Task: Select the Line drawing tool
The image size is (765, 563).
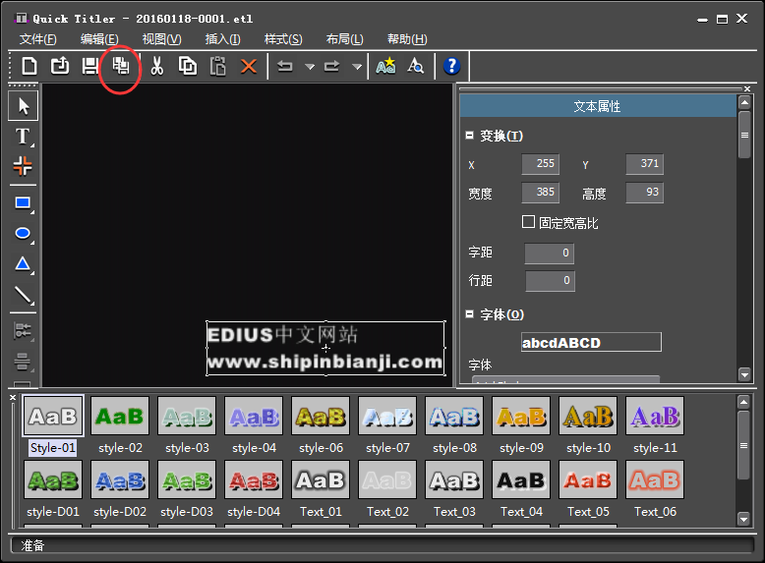Action: [x=23, y=295]
